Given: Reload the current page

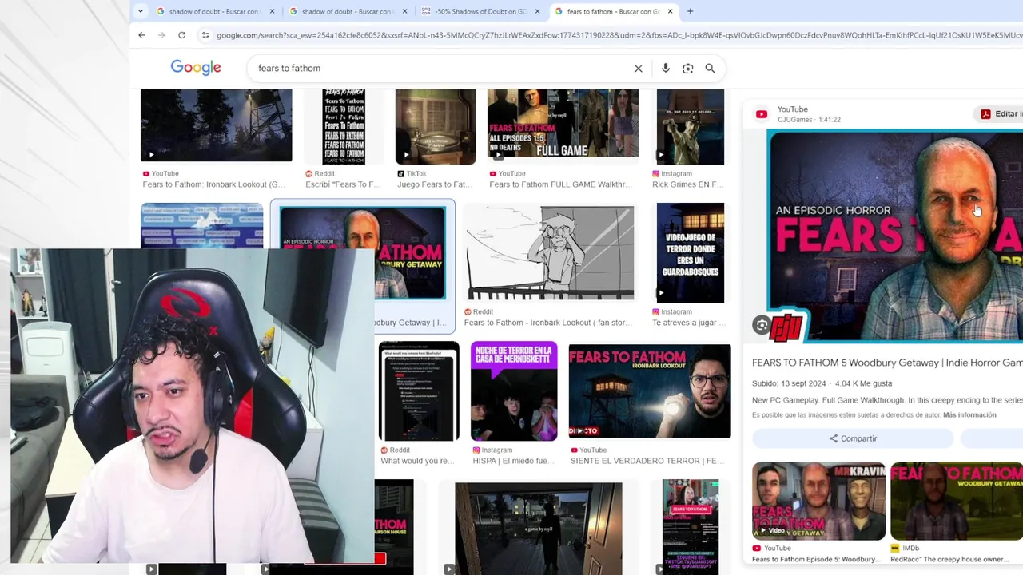Looking at the screenshot, I should (181, 35).
